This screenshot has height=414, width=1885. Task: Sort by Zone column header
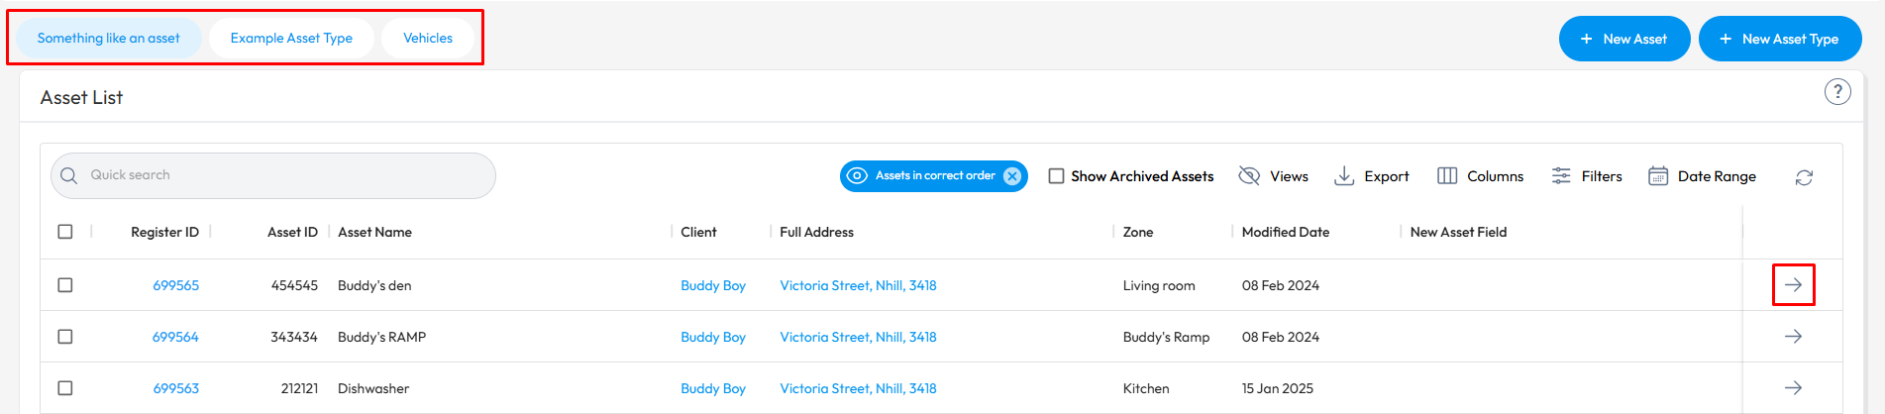(1138, 232)
